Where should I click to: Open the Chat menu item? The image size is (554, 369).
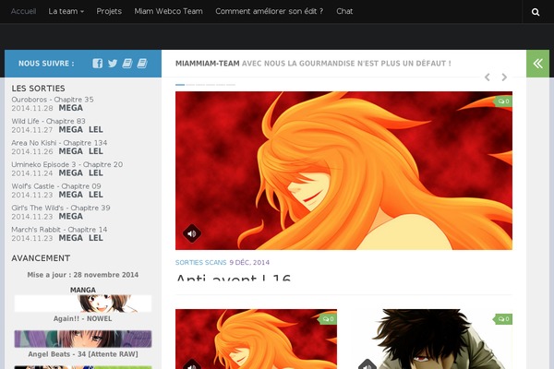[344, 11]
